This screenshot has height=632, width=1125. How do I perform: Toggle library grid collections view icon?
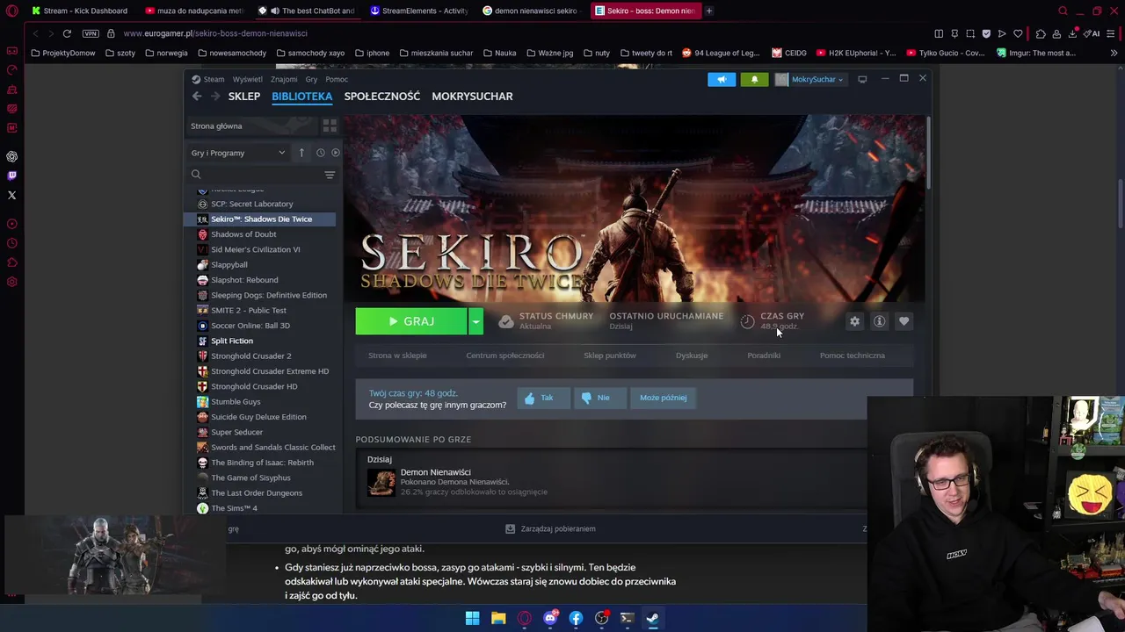click(x=330, y=126)
